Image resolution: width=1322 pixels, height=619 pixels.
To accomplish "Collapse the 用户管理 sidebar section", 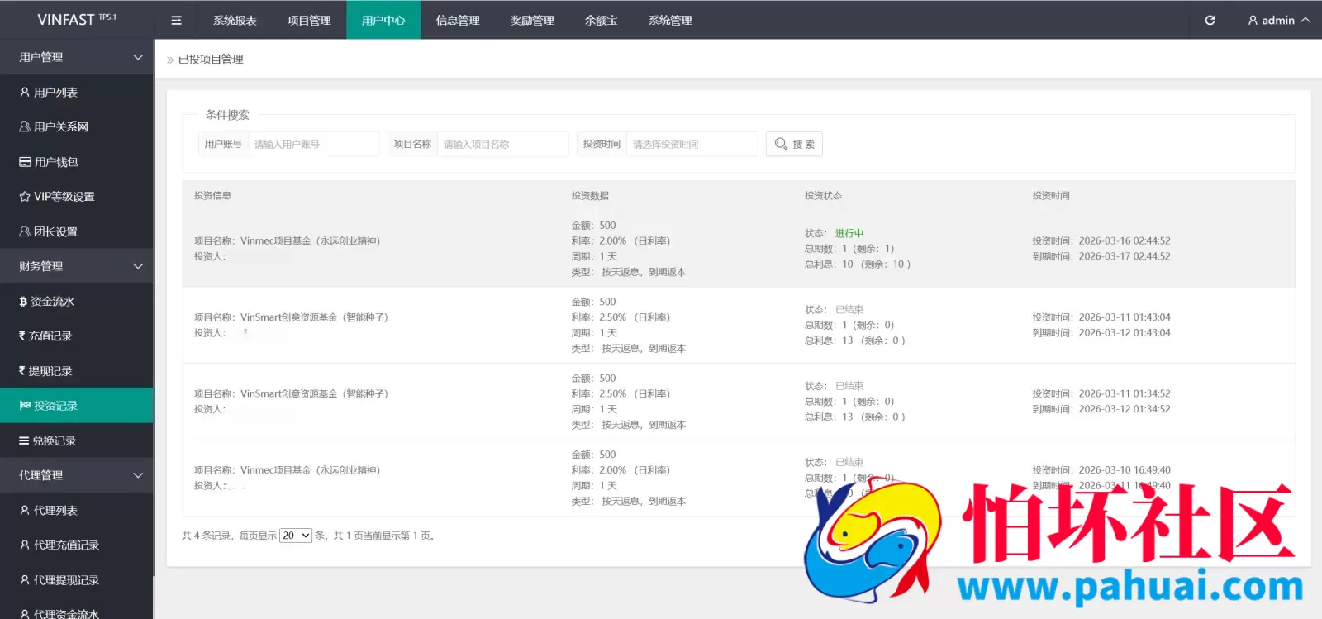I will 77,57.
